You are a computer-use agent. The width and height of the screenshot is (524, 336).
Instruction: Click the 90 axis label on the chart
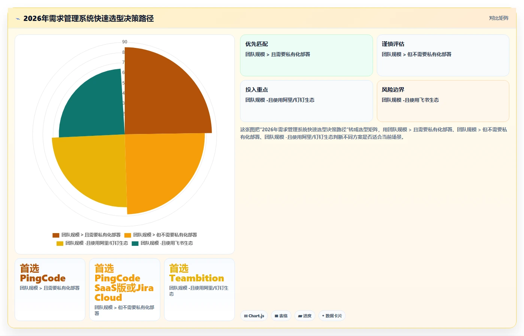pos(125,42)
